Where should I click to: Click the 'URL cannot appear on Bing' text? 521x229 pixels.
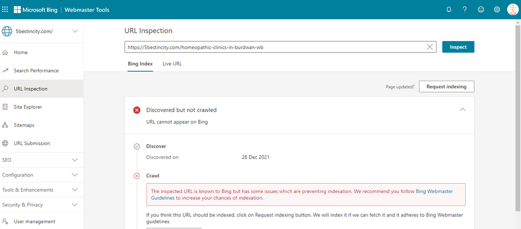click(177, 122)
